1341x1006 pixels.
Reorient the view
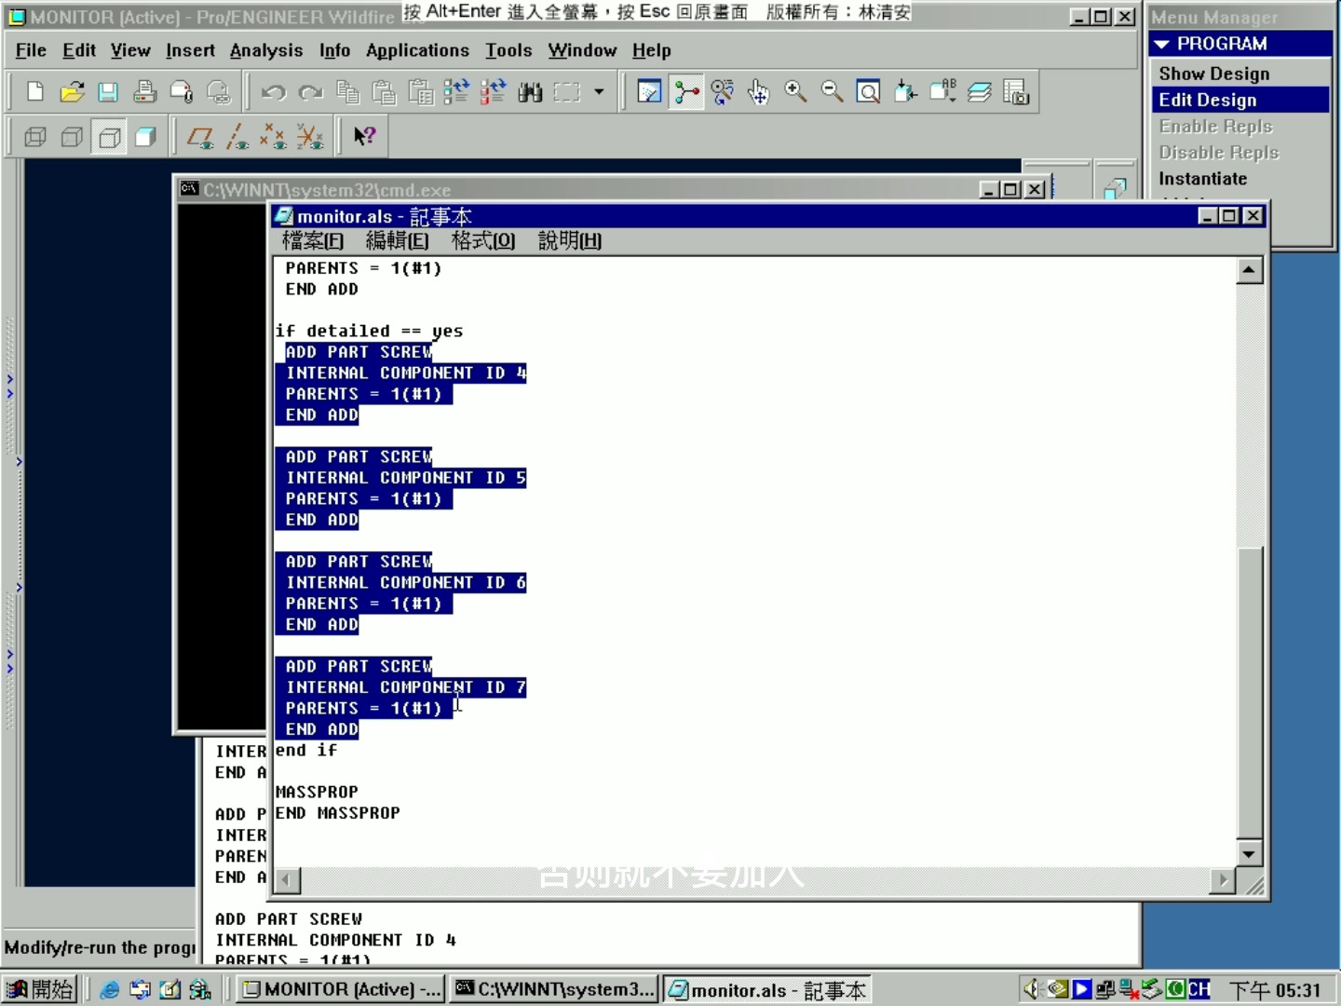[905, 91]
